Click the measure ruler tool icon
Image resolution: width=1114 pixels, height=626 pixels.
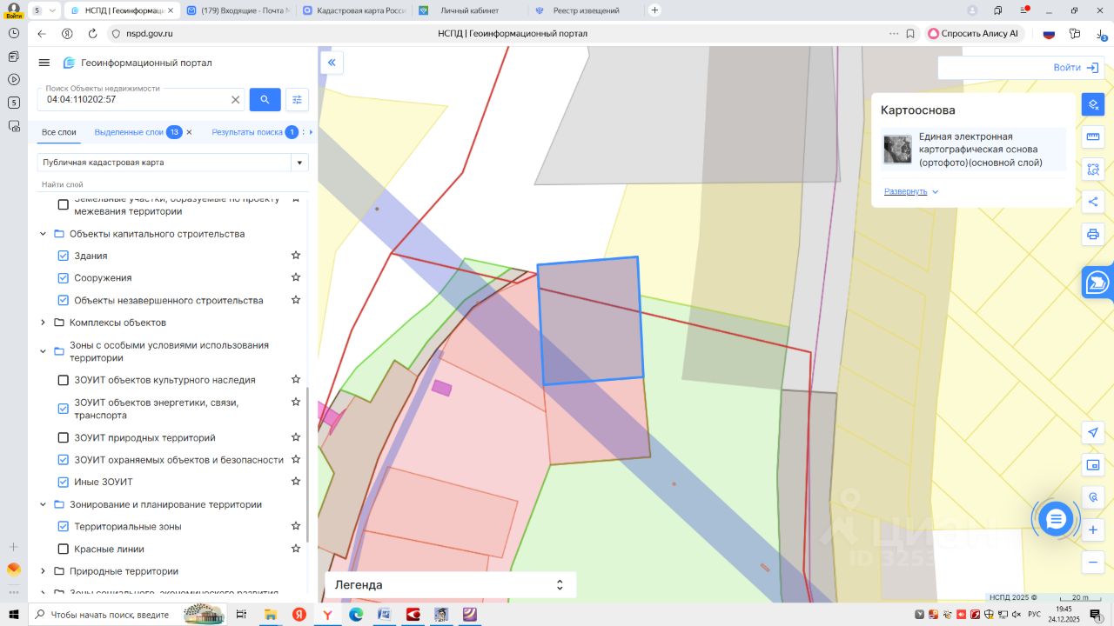click(1093, 137)
